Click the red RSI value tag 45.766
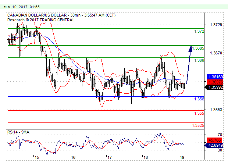 [215, 140]
